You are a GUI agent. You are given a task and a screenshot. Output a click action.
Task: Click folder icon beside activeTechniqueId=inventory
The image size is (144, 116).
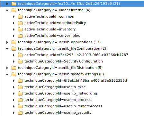point(20,29)
